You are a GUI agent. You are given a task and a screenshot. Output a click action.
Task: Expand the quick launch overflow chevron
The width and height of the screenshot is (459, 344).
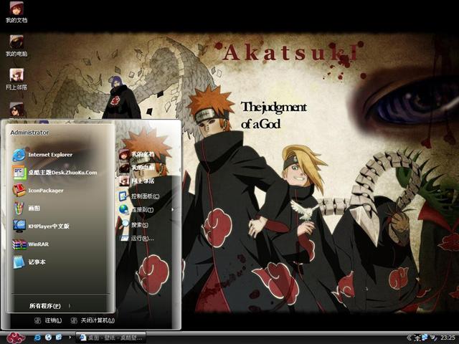coord(70,338)
